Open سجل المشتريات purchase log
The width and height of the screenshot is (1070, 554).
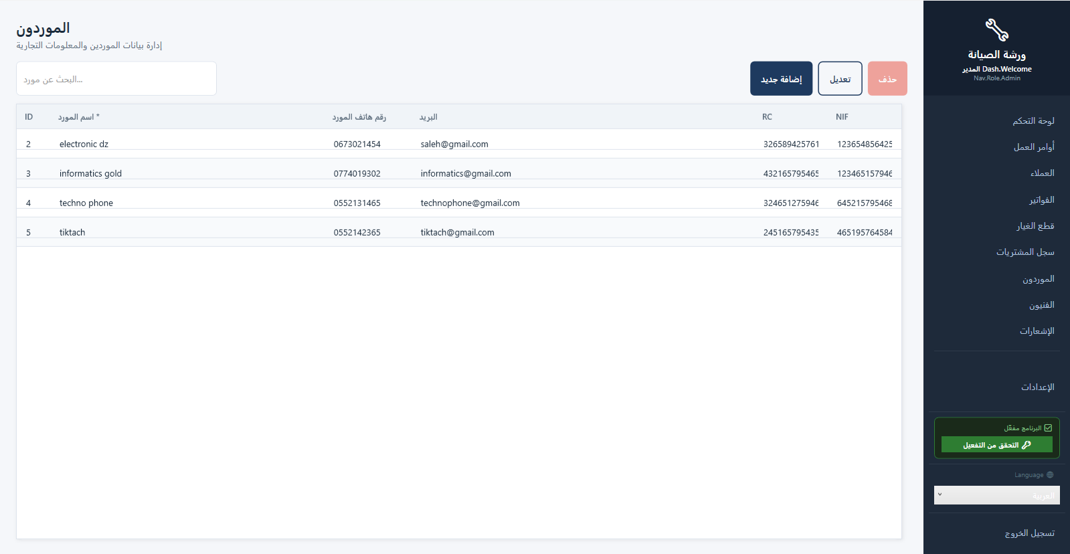click(1024, 252)
